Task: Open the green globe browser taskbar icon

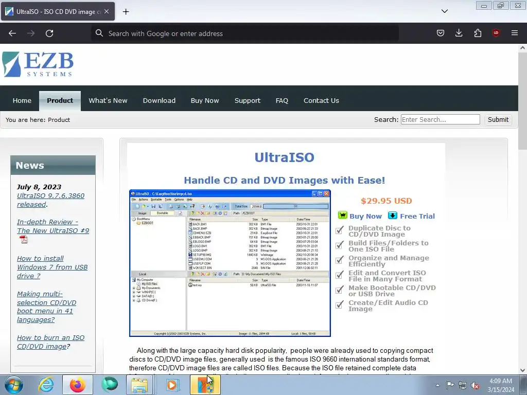Action: (x=110, y=385)
